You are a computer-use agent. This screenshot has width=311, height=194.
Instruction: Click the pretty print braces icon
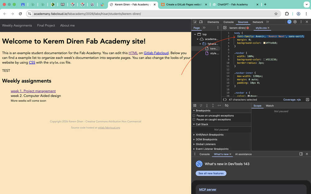coord(225,100)
